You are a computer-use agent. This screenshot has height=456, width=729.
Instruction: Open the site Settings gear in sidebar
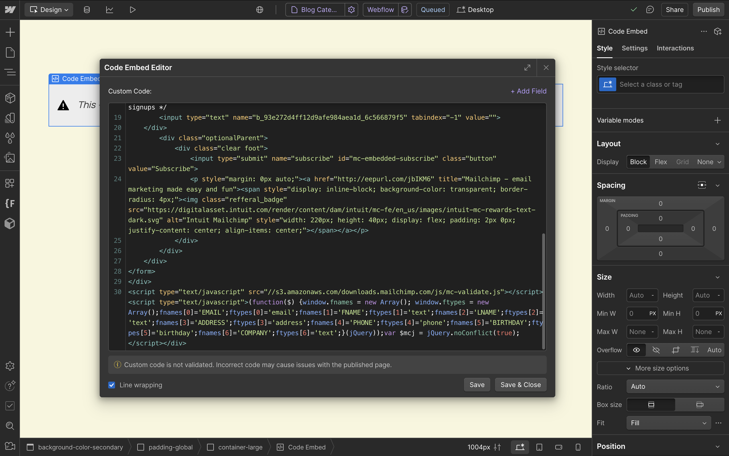click(10, 366)
